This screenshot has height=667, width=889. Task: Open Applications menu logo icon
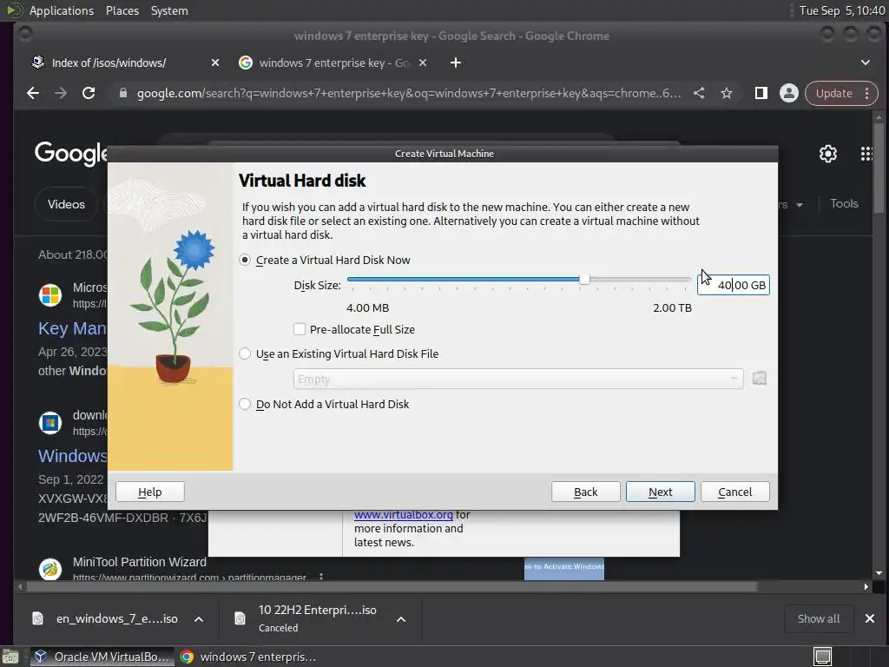coord(14,10)
